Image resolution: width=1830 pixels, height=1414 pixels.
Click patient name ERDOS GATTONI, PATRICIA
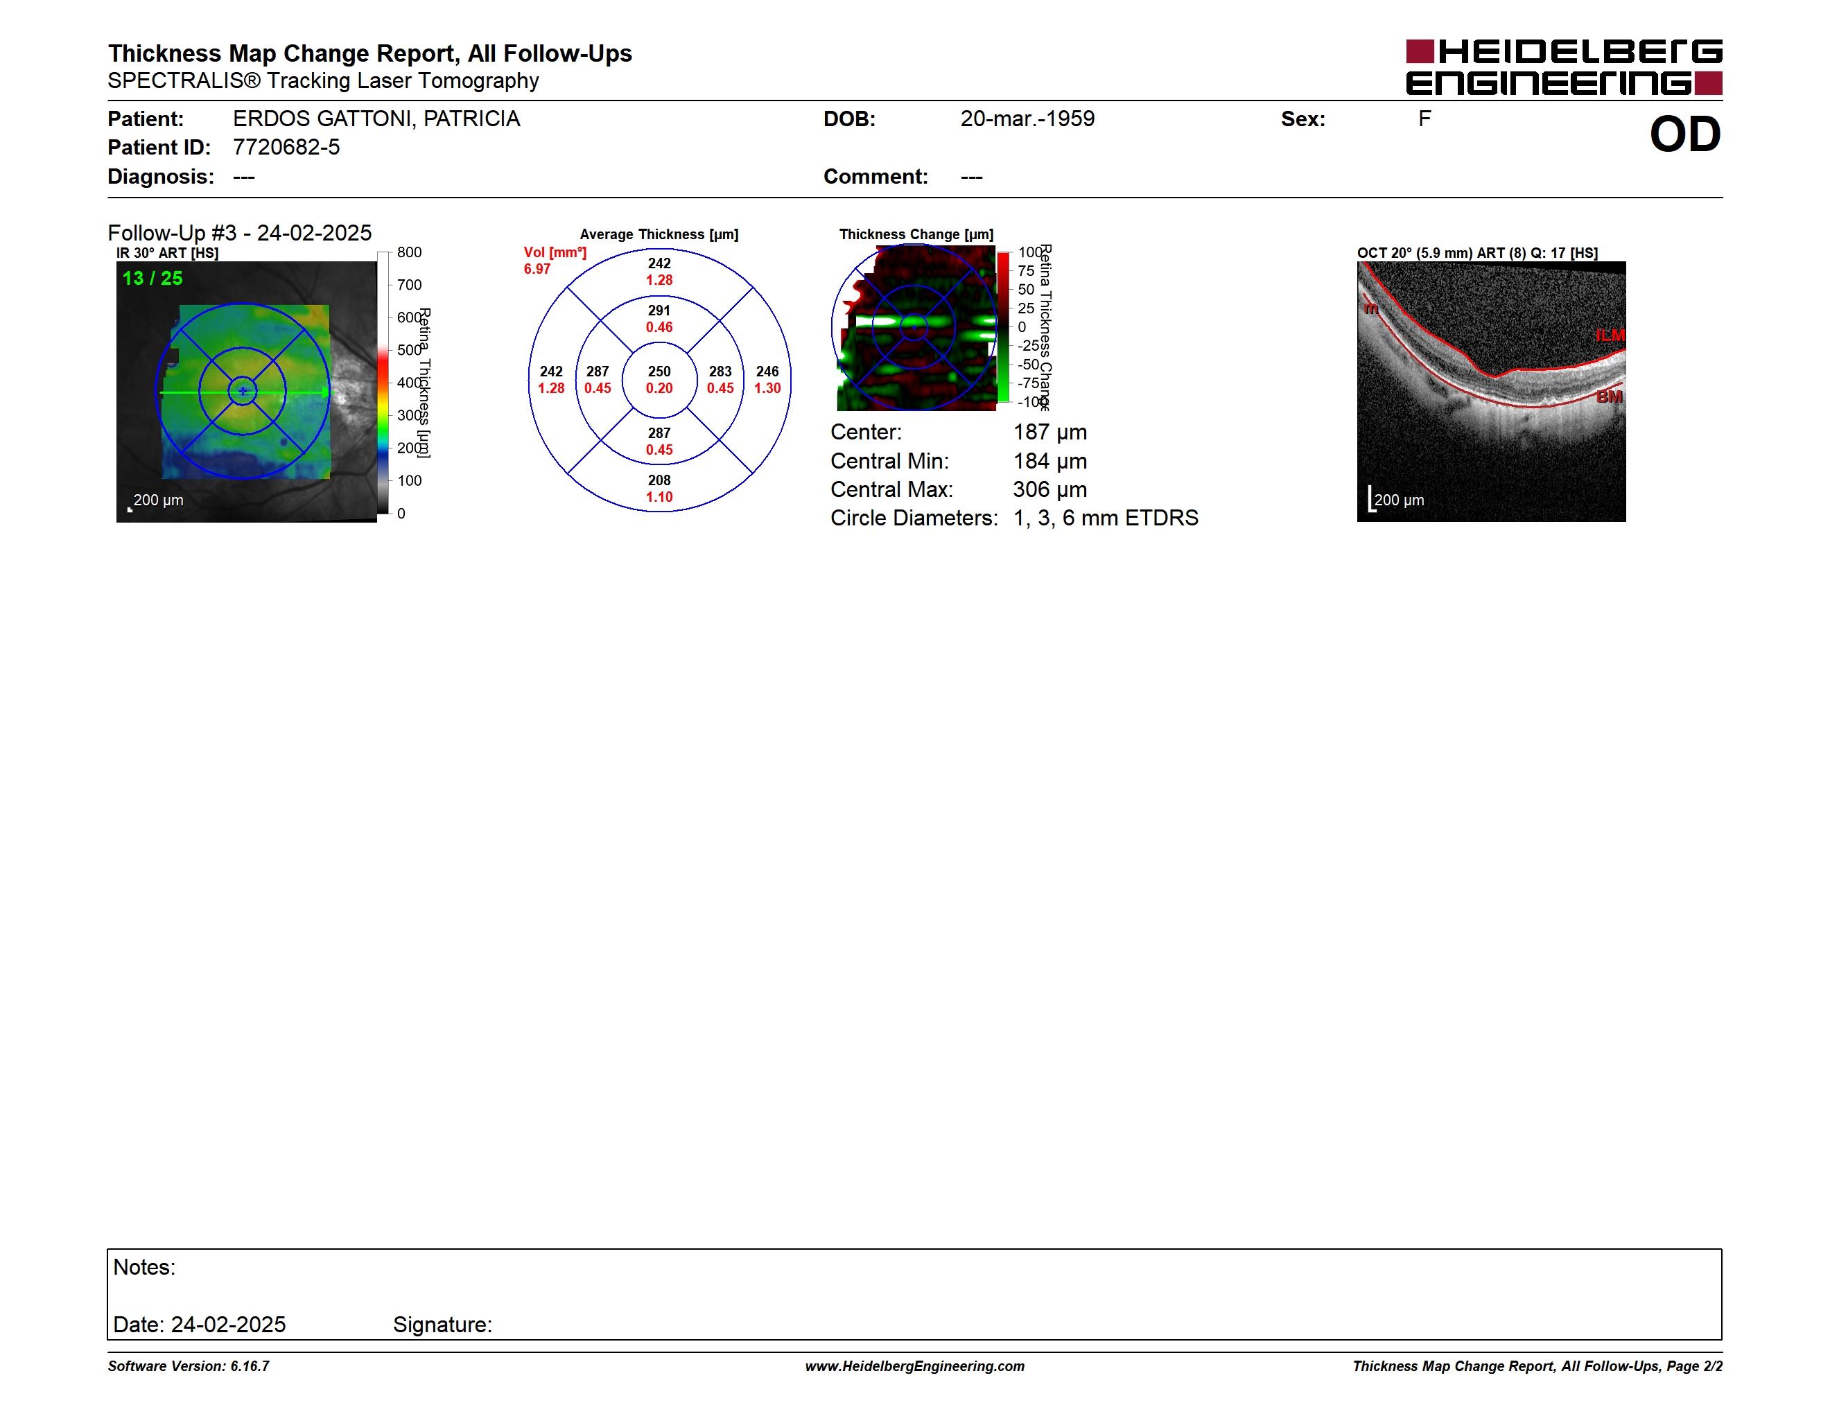coord(376,119)
